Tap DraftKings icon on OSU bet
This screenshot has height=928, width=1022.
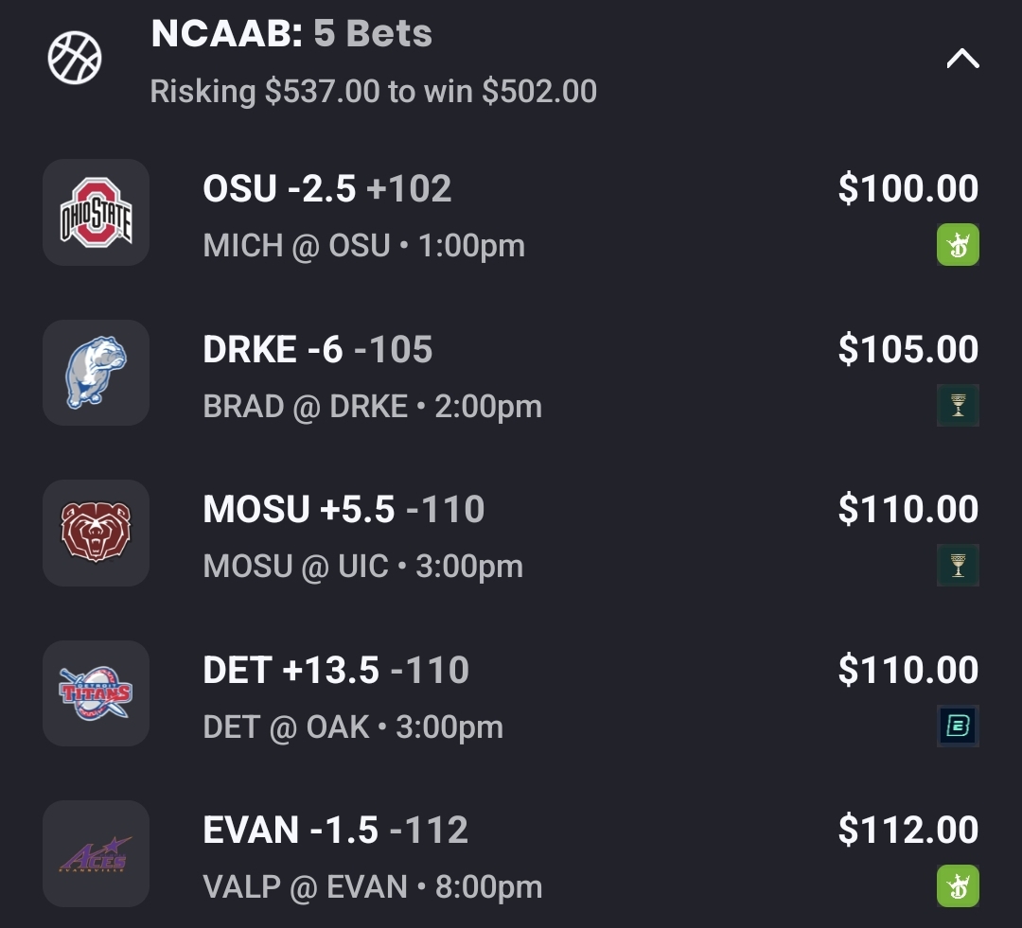tap(958, 245)
